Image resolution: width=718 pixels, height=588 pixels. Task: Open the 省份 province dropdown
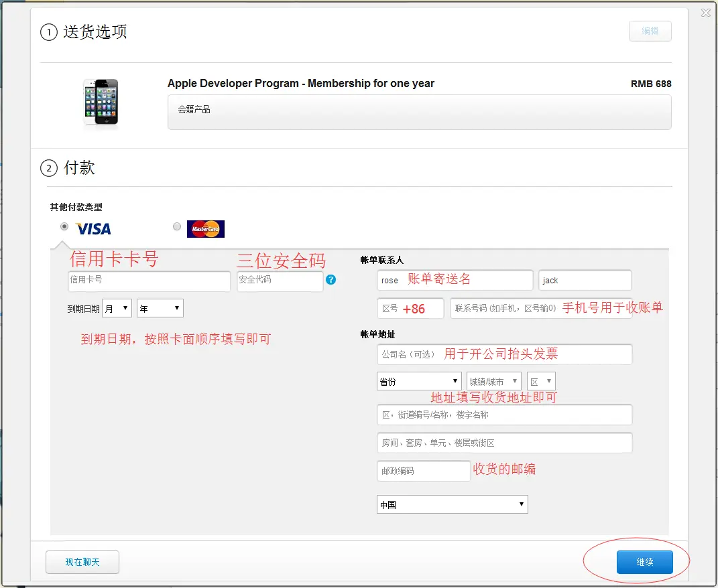pyautogui.click(x=419, y=381)
